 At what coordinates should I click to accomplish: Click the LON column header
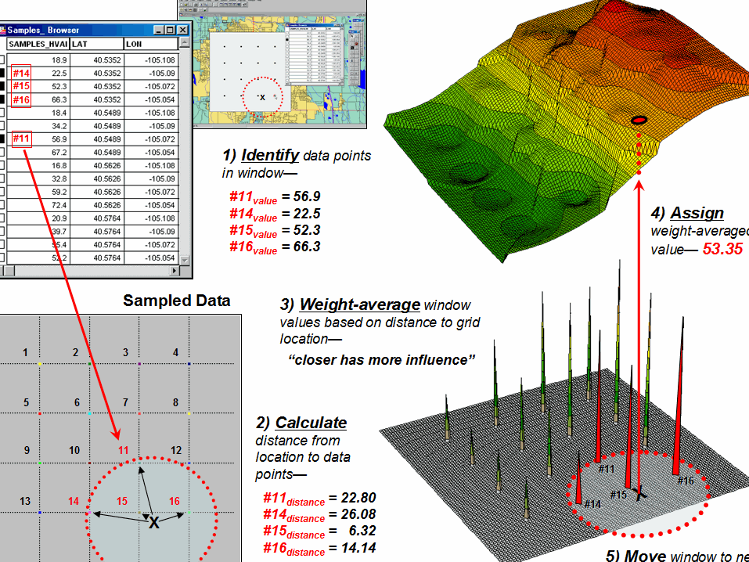tap(151, 44)
